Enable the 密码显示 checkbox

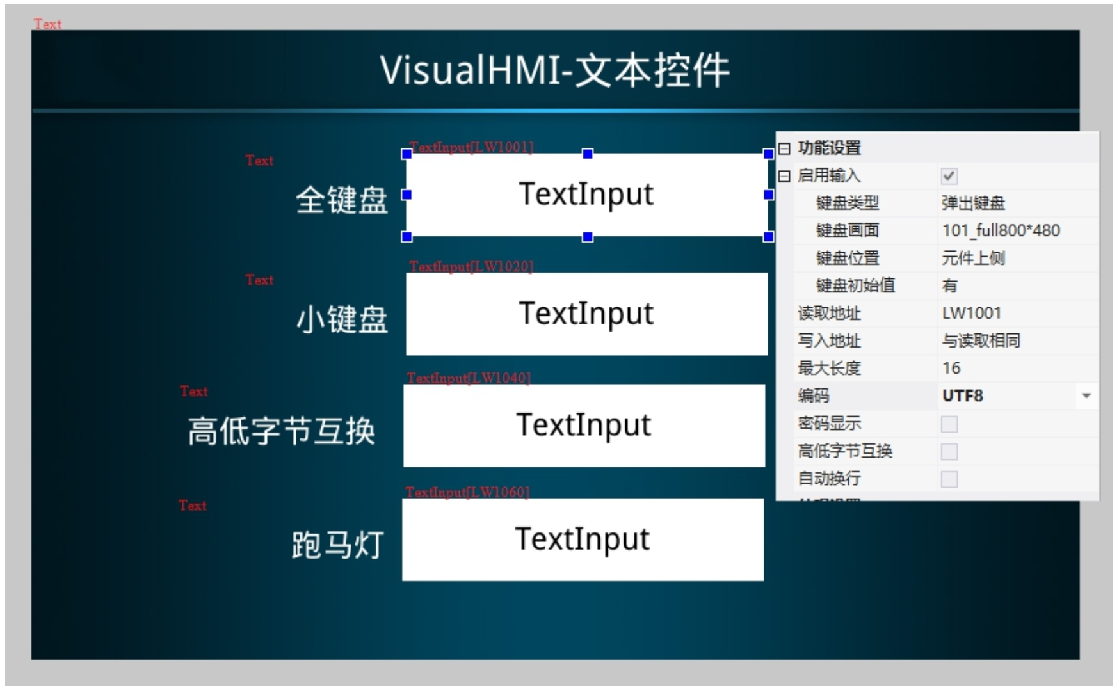tap(949, 424)
